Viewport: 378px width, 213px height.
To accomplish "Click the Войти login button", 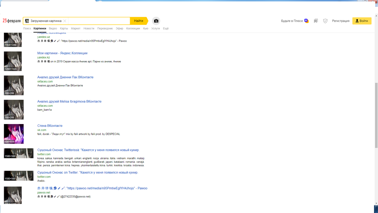I will (362, 21).
